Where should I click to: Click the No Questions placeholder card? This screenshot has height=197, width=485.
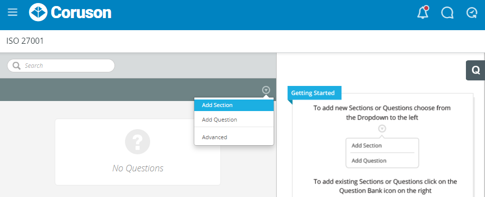(138, 152)
